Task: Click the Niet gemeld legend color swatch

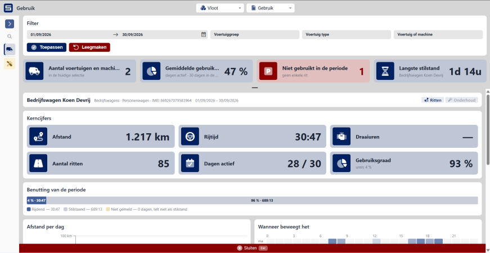Action: [x=108, y=210]
